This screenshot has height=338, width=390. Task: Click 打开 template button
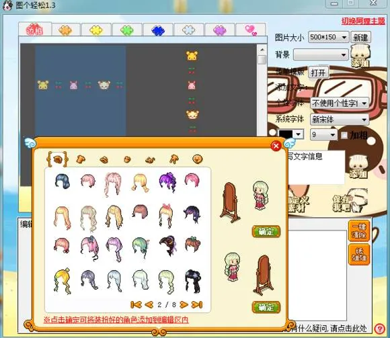[318, 73]
